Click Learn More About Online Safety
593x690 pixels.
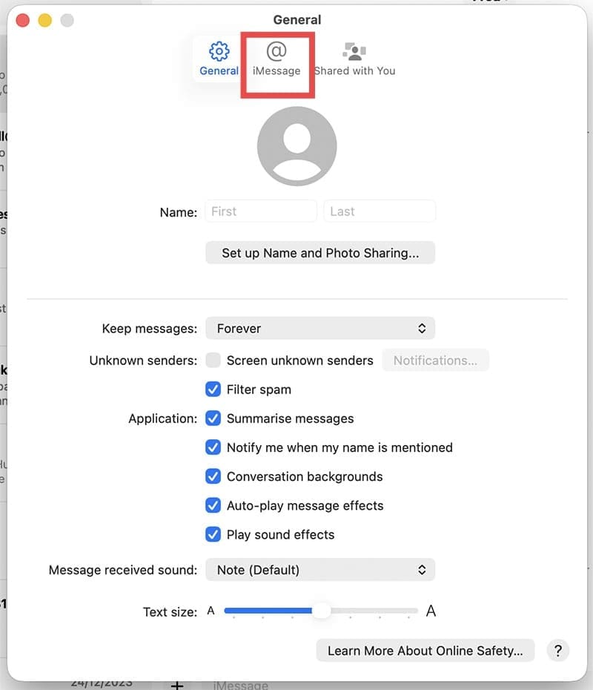click(x=425, y=651)
